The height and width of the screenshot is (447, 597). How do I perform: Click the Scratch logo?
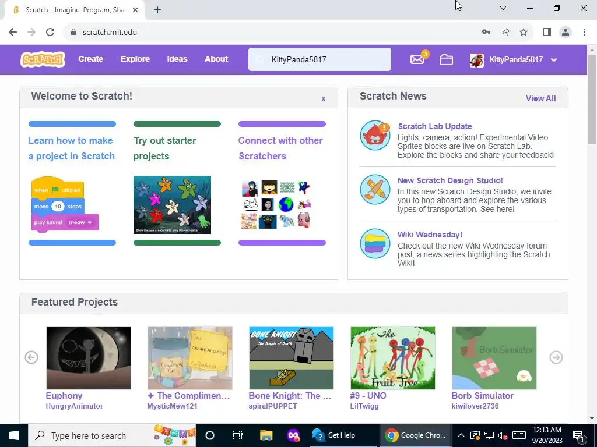pos(43,59)
